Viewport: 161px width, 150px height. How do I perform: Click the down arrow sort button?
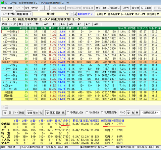point(75,14)
